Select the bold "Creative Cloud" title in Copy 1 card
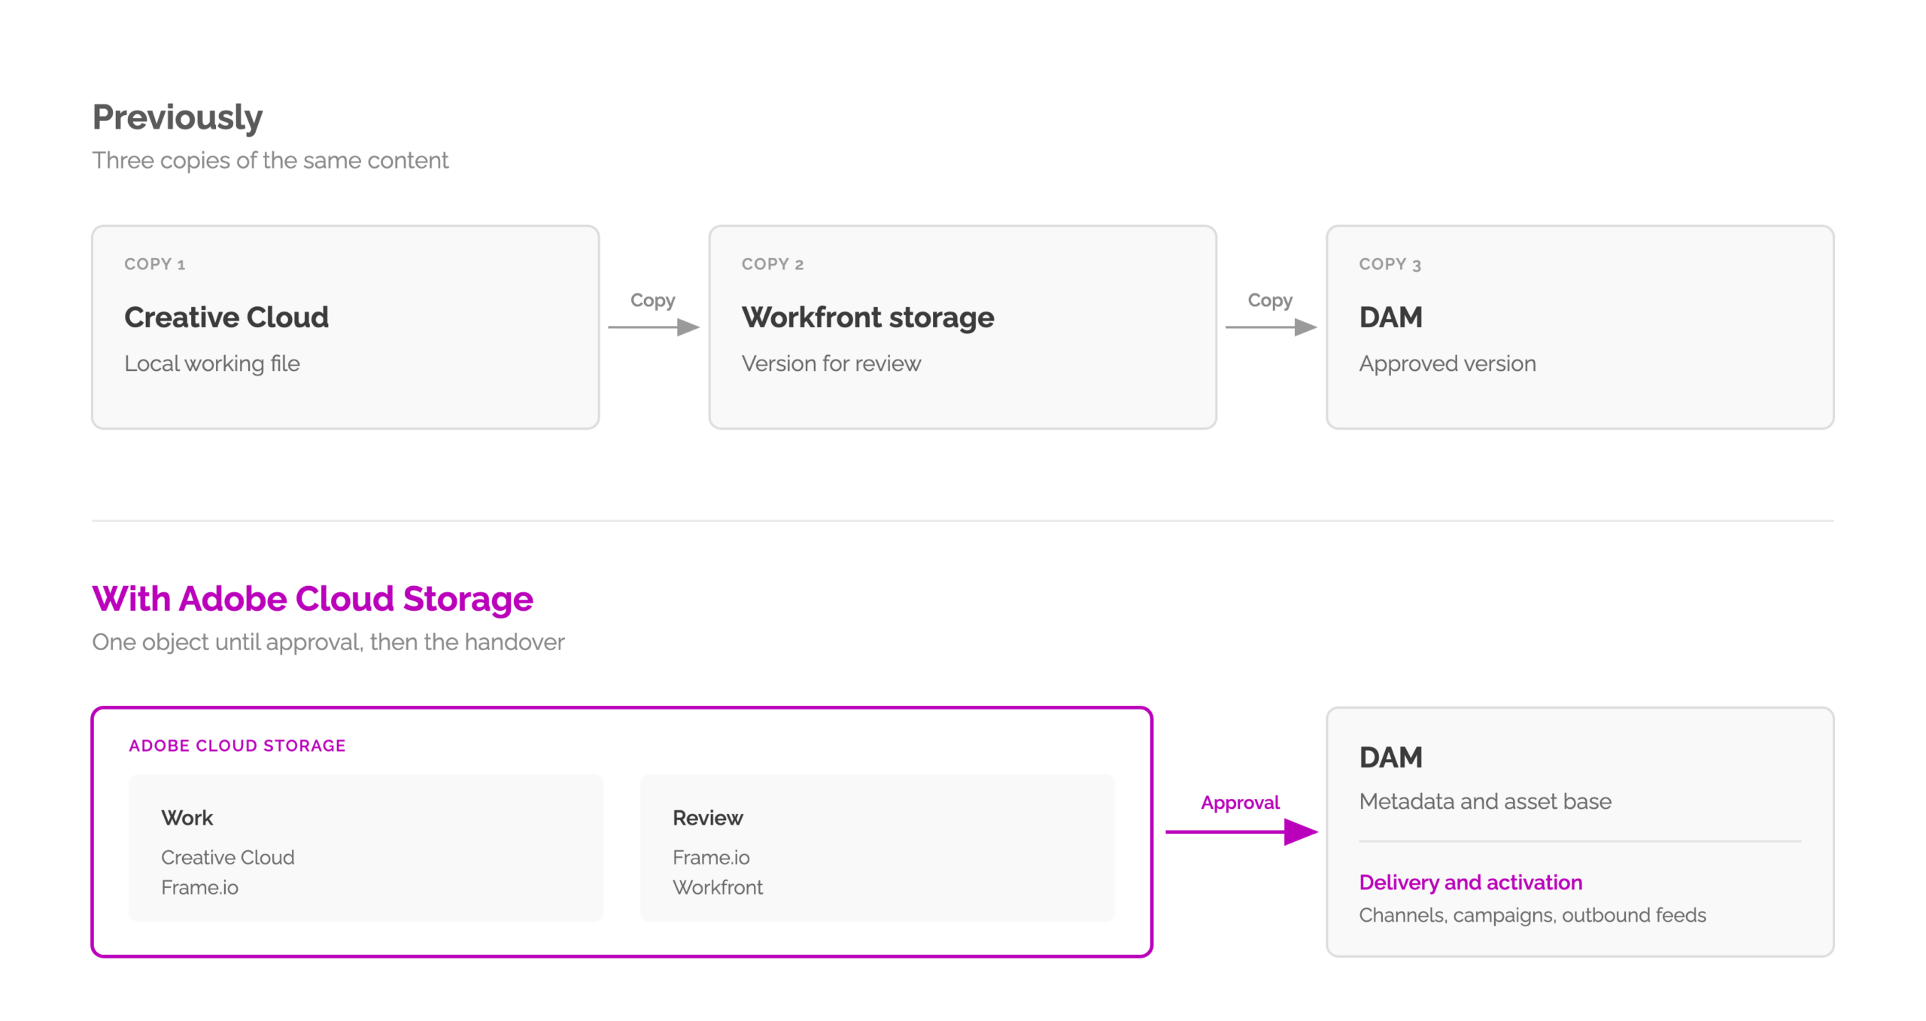The width and height of the screenshot is (1926, 1021). (226, 317)
